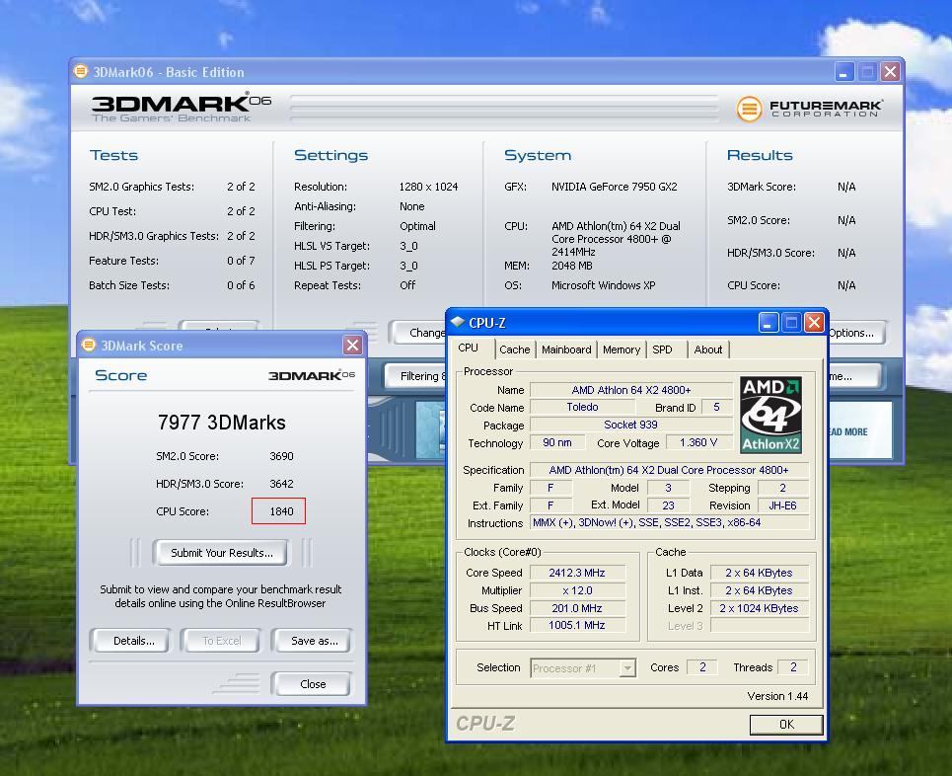Screen dimensions: 952x776
Task: Click the HDR/SM3.0 Score value 3642
Action: click(x=281, y=484)
